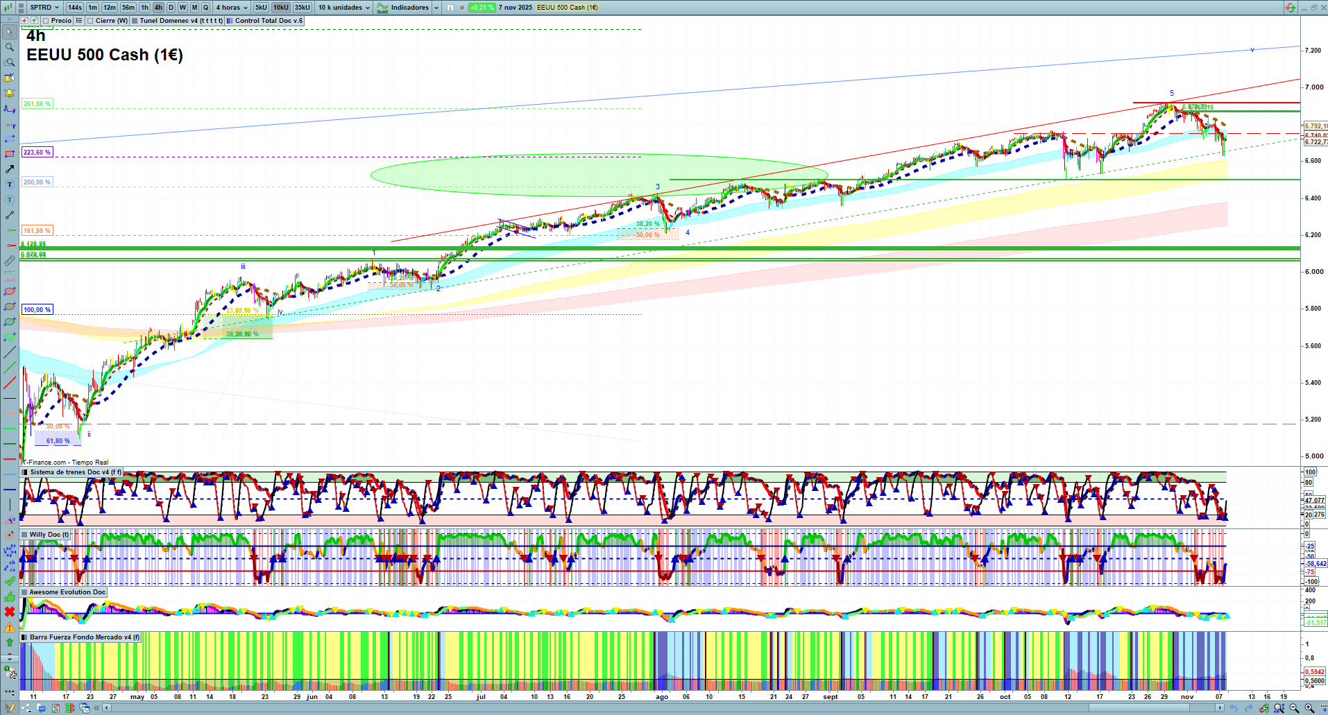This screenshot has height=715, width=1328.
Task: Select the red rectangle drawing tool
Action: pyautogui.click(x=10, y=154)
